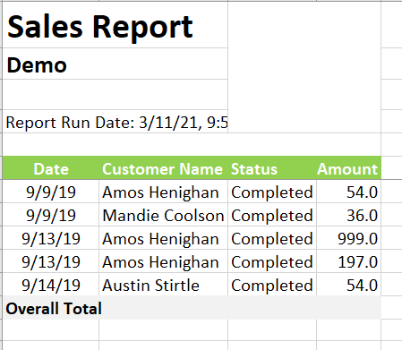Select the 36.0 amount cell

coord(349,215)
